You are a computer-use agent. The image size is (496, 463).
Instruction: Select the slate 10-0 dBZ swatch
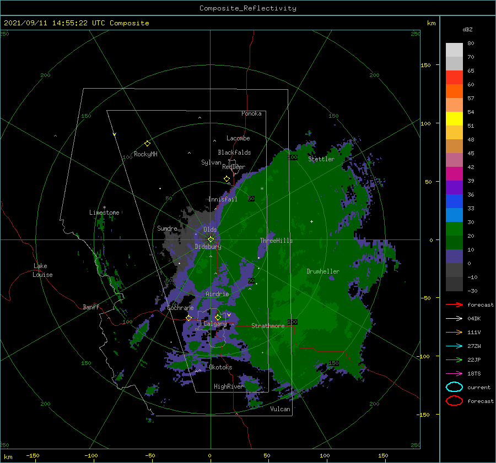click(x=454, y=257)
